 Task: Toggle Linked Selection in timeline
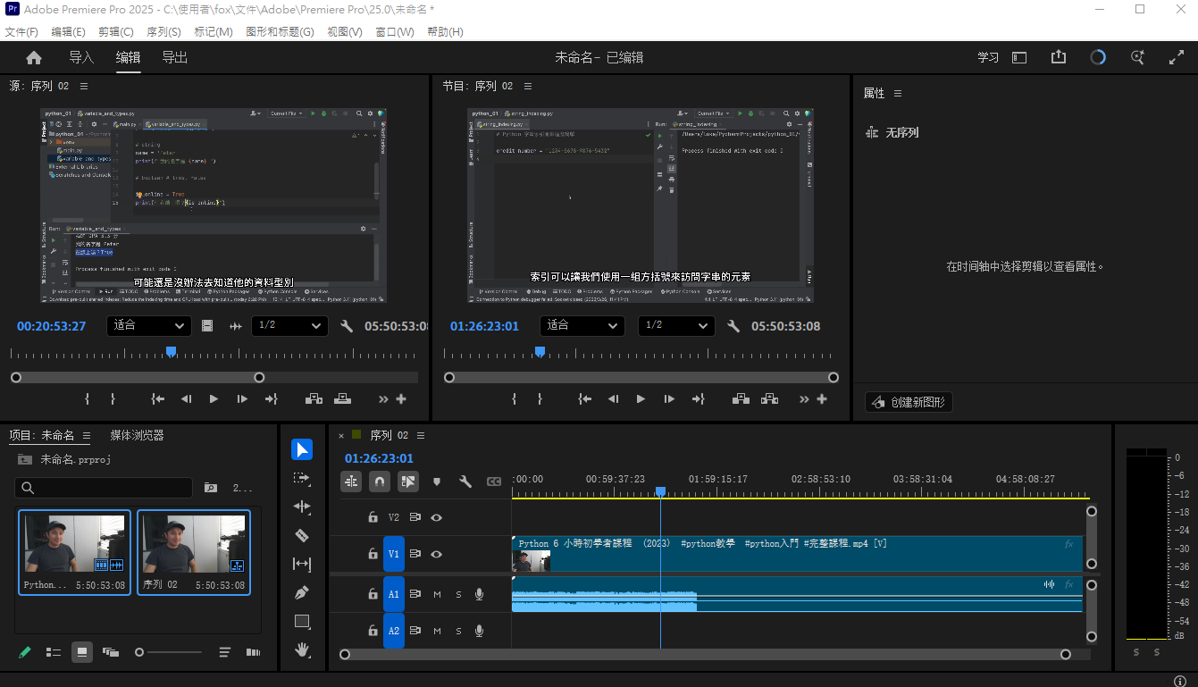[408, 482]
